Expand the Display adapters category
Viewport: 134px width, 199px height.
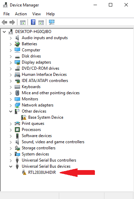(x=11, y=63)
